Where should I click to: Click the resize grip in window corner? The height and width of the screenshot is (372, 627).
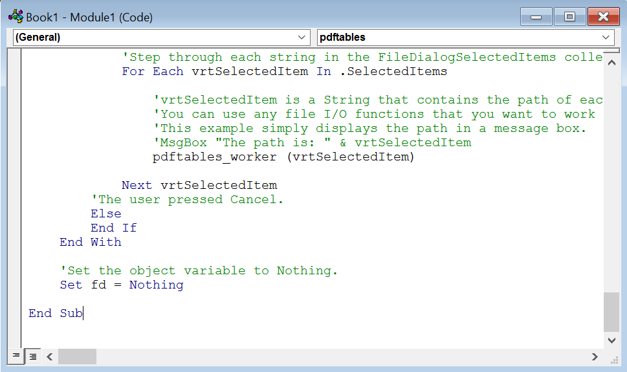(614, 360)
